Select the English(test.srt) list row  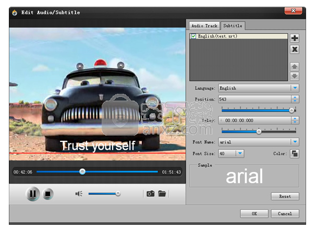coord(239,37)
